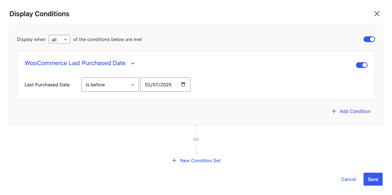Disable the entire condition set toggle
Image resolution: width=392 pixels, height=195 pixels.
tap(369, 39)
